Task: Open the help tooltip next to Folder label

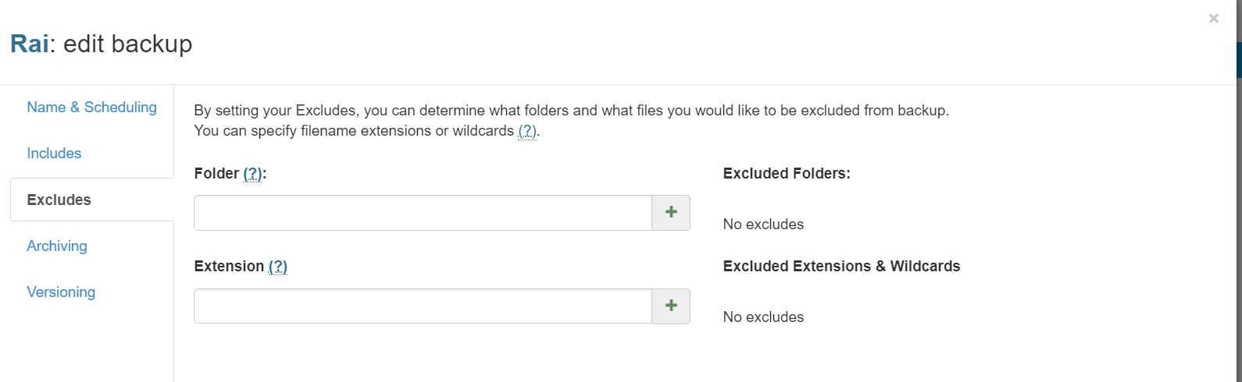Action: tap(252, 174)
